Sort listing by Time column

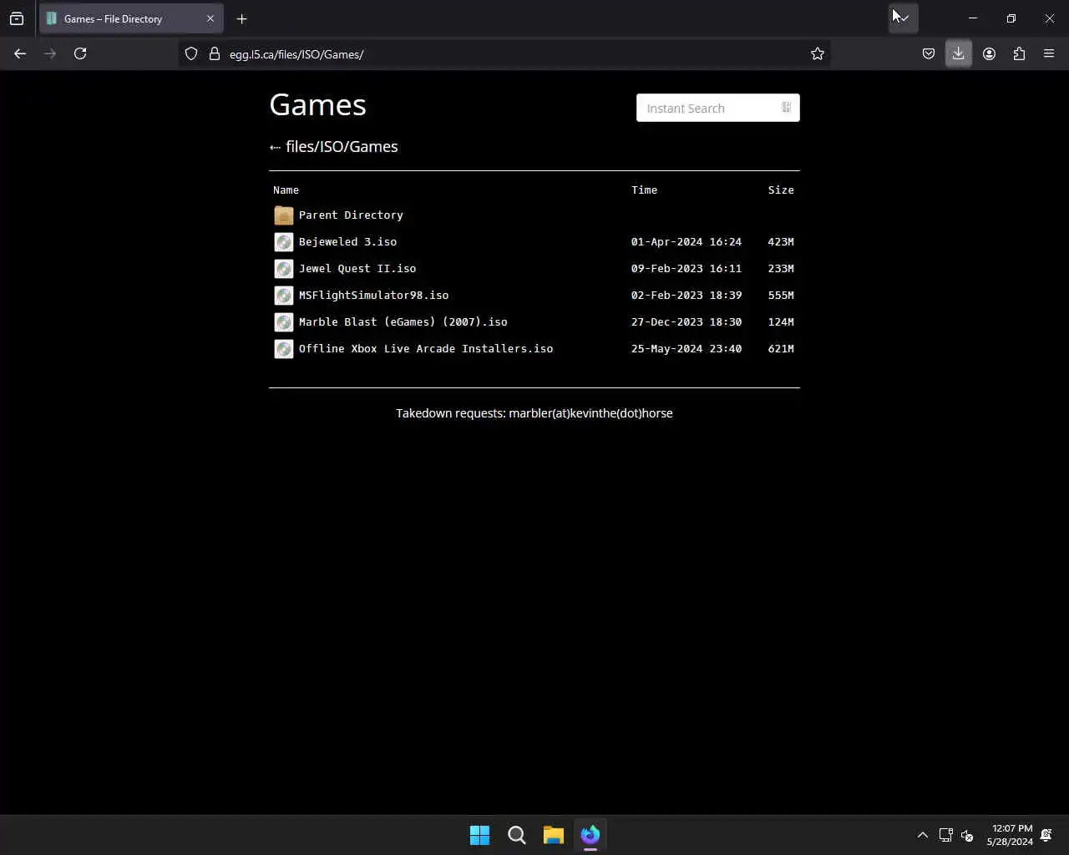click(644, 190)
